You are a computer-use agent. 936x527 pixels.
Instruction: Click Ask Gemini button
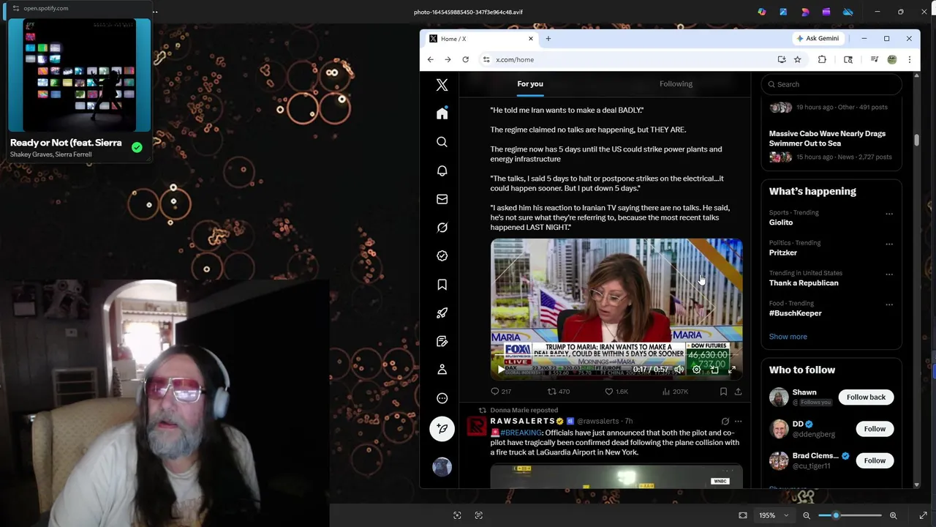pyautogui.click(x=818, y=39)
